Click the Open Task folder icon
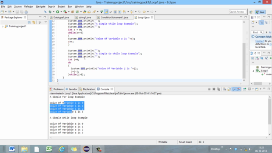The height and width of the screenshot is (153, 272). tap(89, 12)
